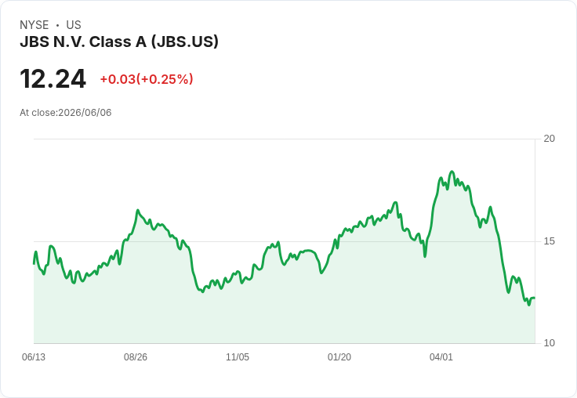
Task: Click the At close:2026/06/06 timestamp
Action: pyautogui.click(x=66, y=113)
